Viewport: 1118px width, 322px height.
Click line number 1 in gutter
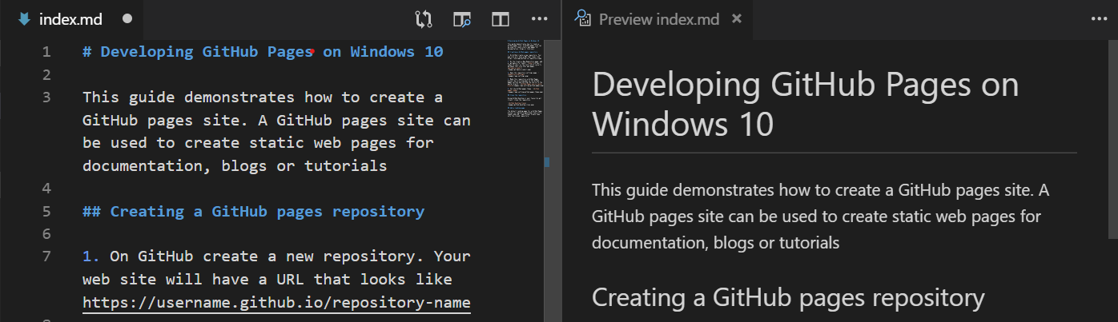click(46, 52)
